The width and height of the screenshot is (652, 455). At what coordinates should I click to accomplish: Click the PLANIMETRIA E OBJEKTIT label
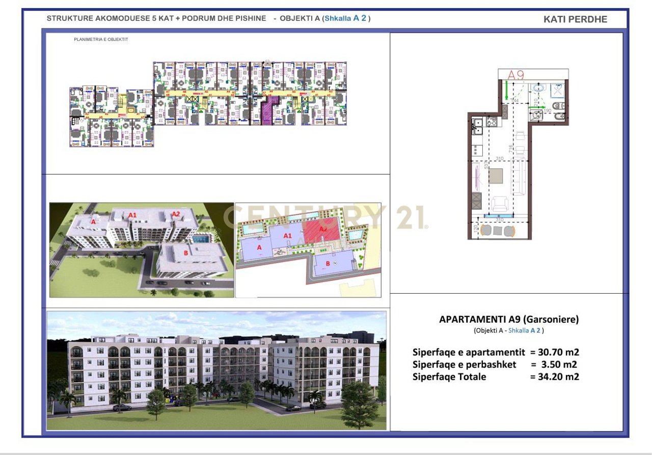point(101,39)
